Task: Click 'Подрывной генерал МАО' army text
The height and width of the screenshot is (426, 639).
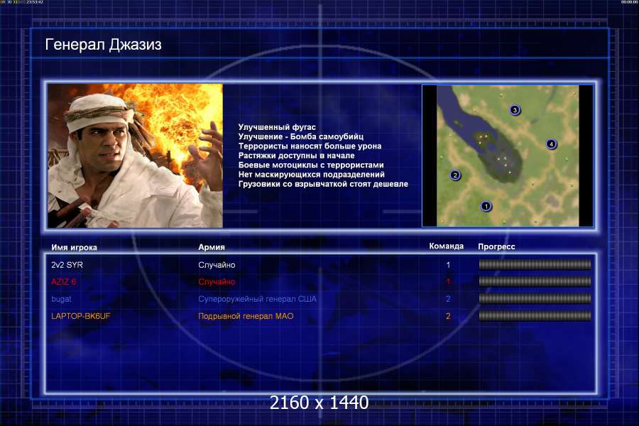Action: click(246, 316)
